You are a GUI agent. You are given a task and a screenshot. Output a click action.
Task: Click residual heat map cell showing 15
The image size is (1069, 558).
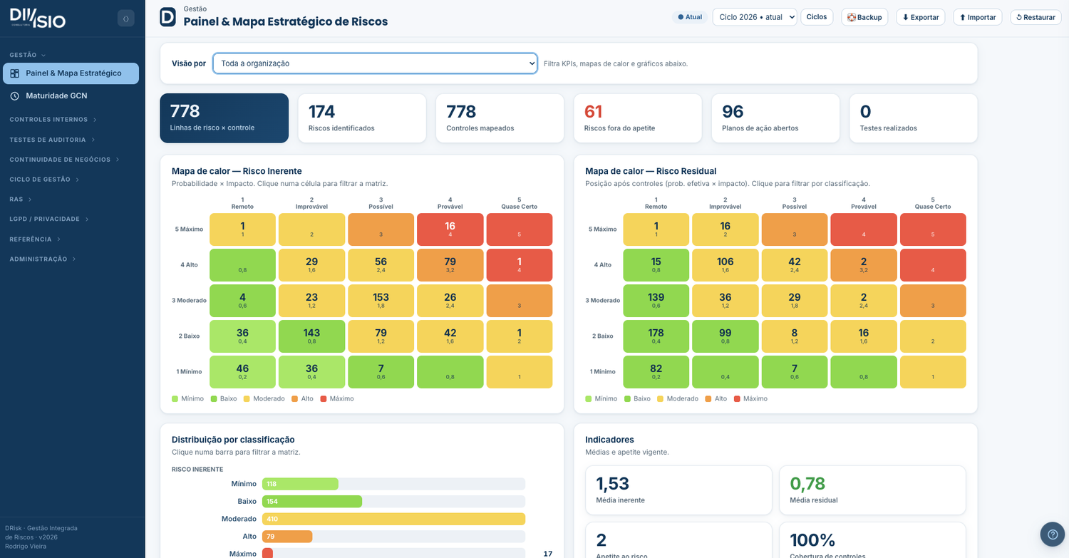coord(656,265)
